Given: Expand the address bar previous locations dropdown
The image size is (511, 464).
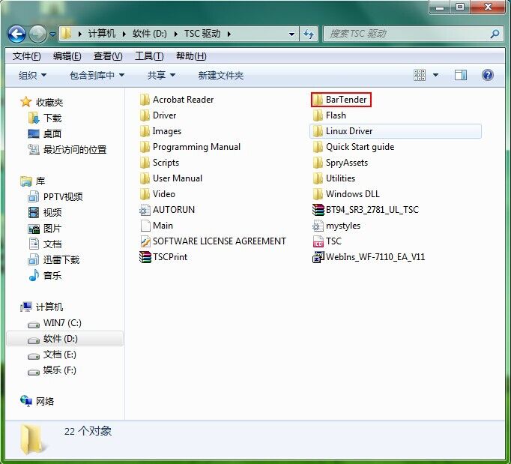Looking at the screenshot, I should [x=291, y=34].
